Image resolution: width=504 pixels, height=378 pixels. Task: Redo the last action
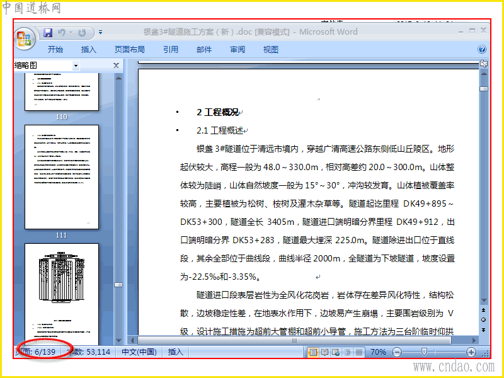pyautogui.click(x=83, y=33)
